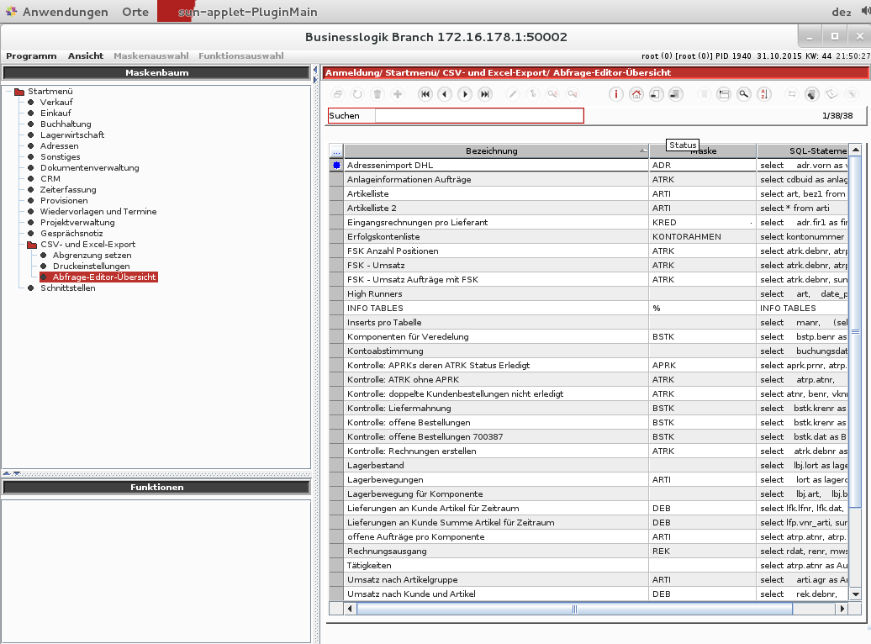Click the swap arrows toolbar icon
The height and width of the screenshot is (644, 871).
coord(792,94)
